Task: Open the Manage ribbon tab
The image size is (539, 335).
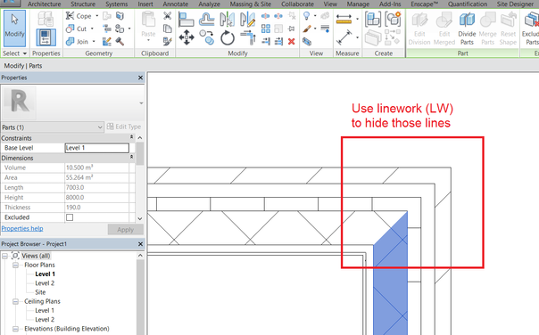Action: 358,4
